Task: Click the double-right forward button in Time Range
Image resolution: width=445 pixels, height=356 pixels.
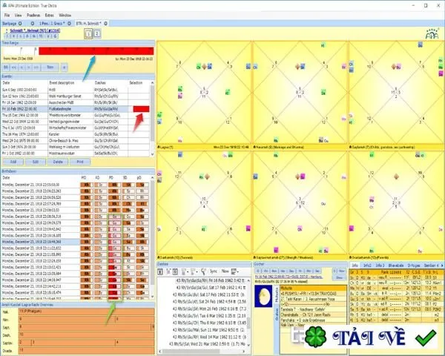Action: pyautogui.click(x=36, y=67)
